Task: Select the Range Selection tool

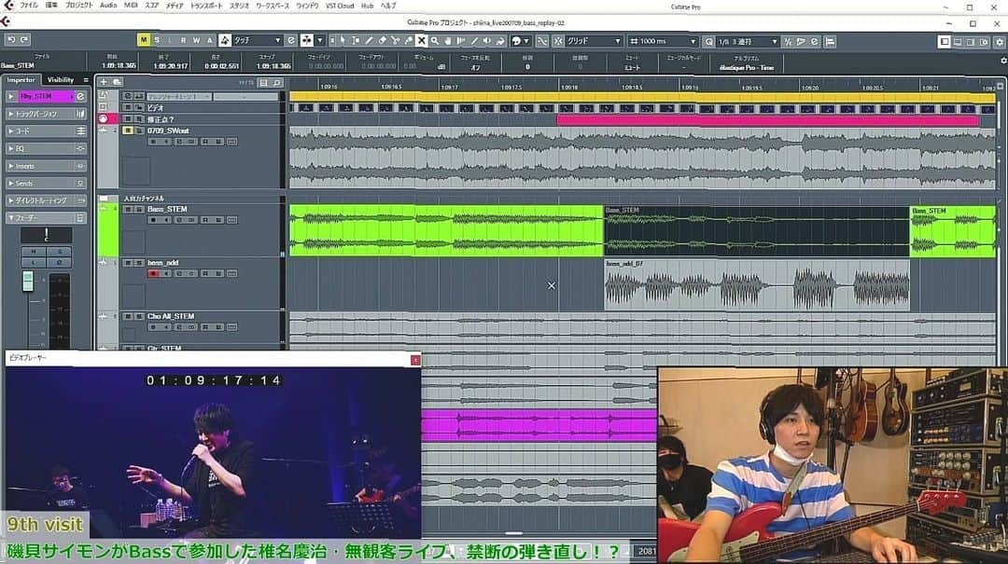Action: (x=356, y=41)
